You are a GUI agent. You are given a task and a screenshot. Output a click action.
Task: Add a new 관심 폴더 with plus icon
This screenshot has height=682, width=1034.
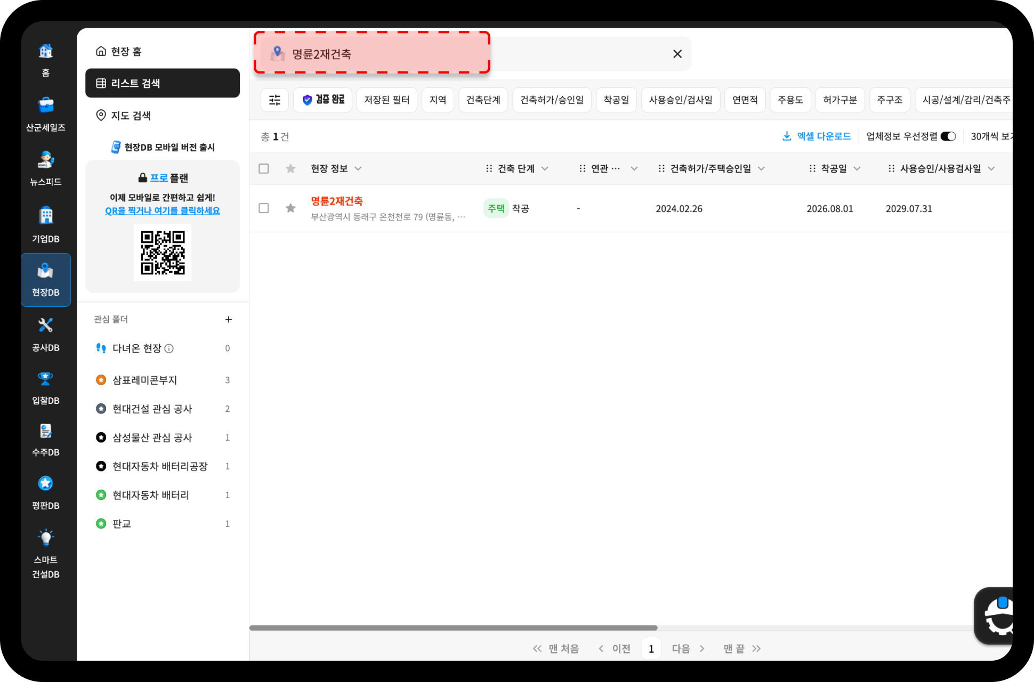(x=229, y=319)
